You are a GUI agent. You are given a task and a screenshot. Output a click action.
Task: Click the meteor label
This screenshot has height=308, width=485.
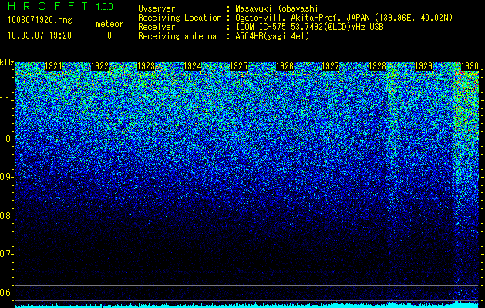tap(109, 24)
